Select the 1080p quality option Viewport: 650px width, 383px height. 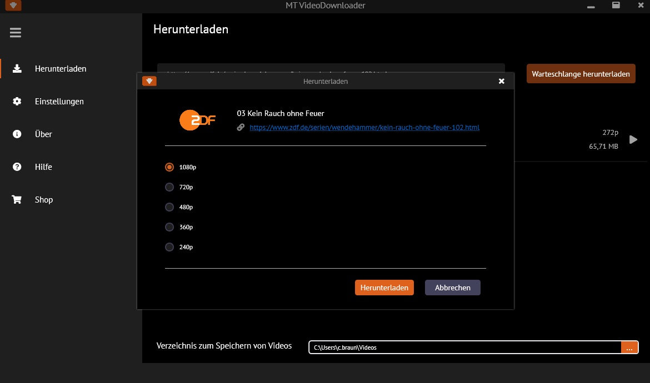click(x=169, y=167)
